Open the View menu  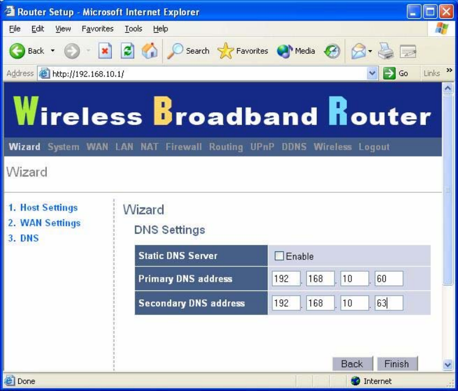63,29
